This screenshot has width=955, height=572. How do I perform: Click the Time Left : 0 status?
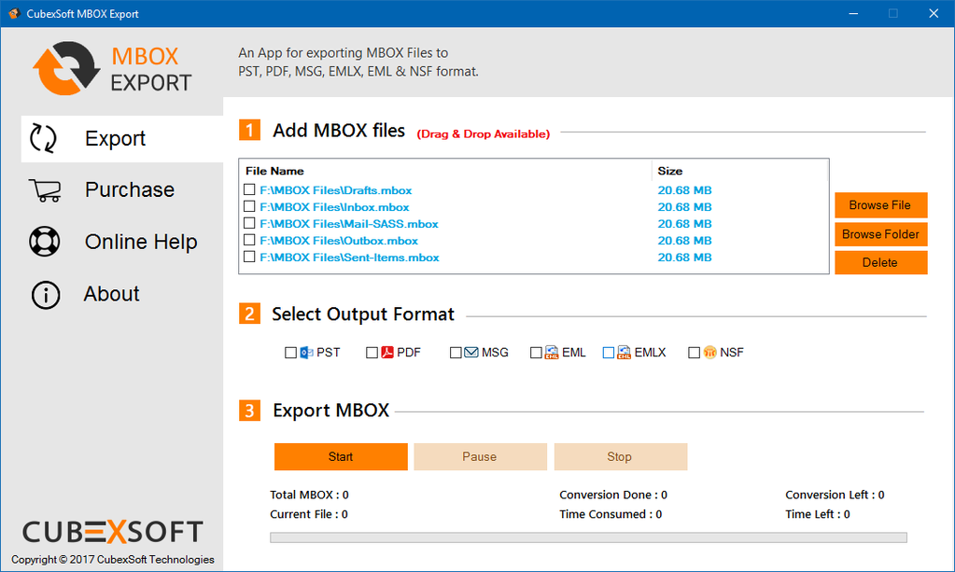pos(818,514)
